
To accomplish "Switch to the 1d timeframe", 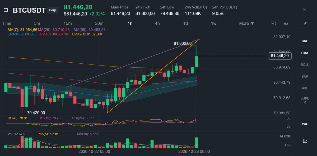I will click(x=185, y=23).
